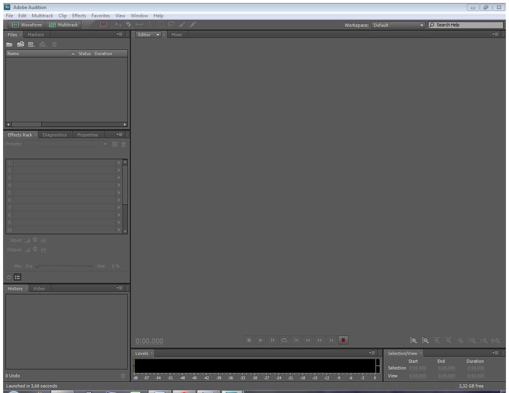
Task: Click Zoom Out Full icon
Action: click(460, 341)
